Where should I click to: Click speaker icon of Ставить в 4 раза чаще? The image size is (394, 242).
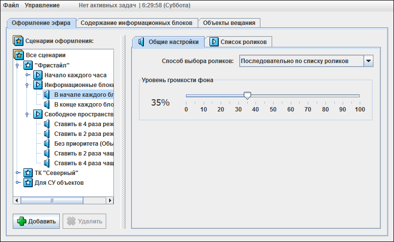46,163
